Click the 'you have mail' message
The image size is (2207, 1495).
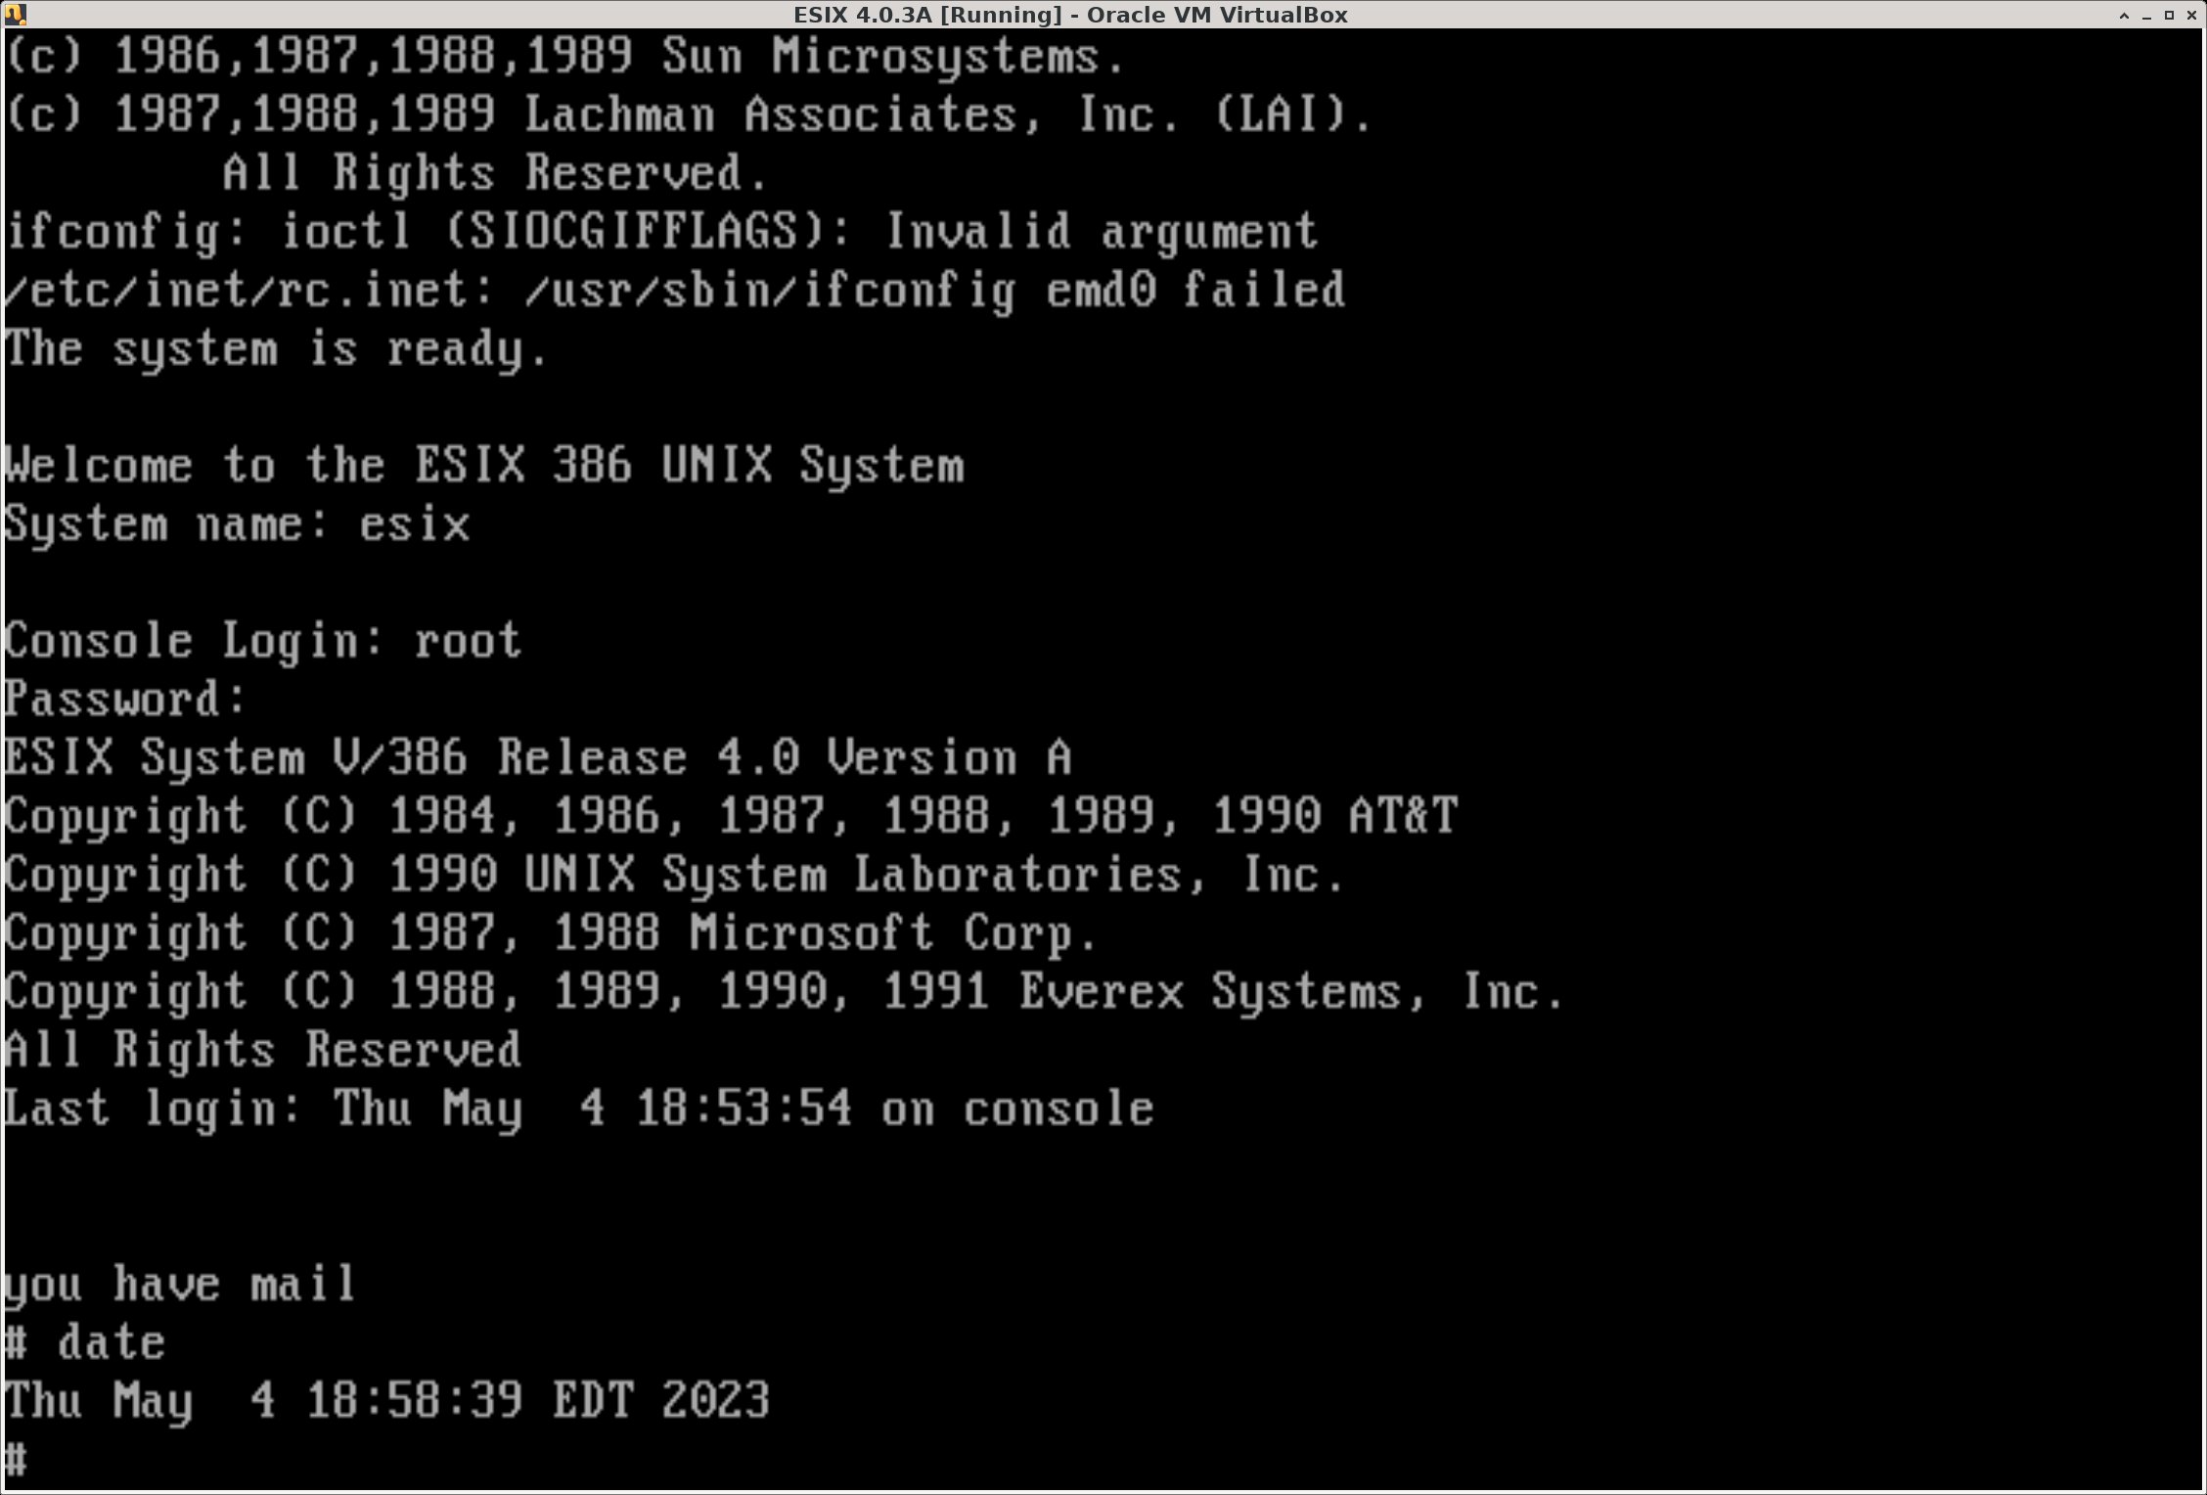180,1284
